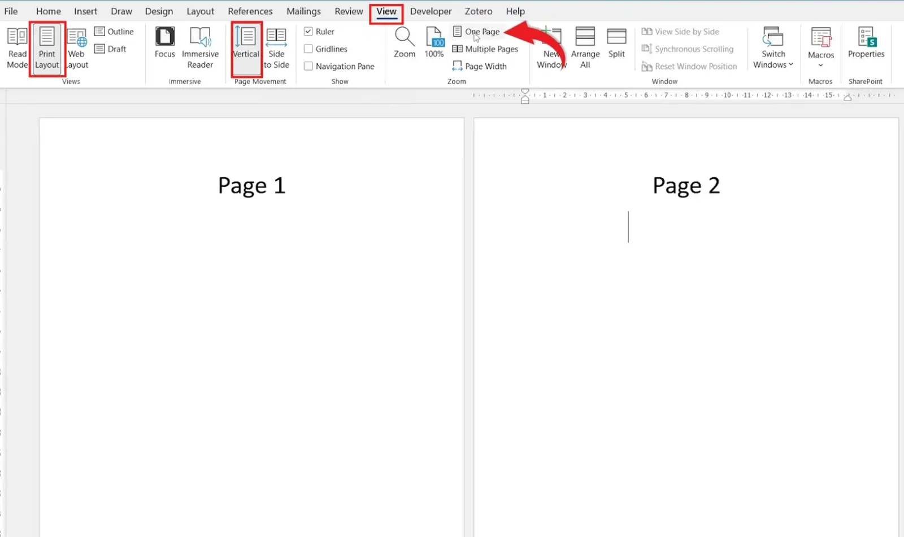Zoom to One Page

(476, 32)
